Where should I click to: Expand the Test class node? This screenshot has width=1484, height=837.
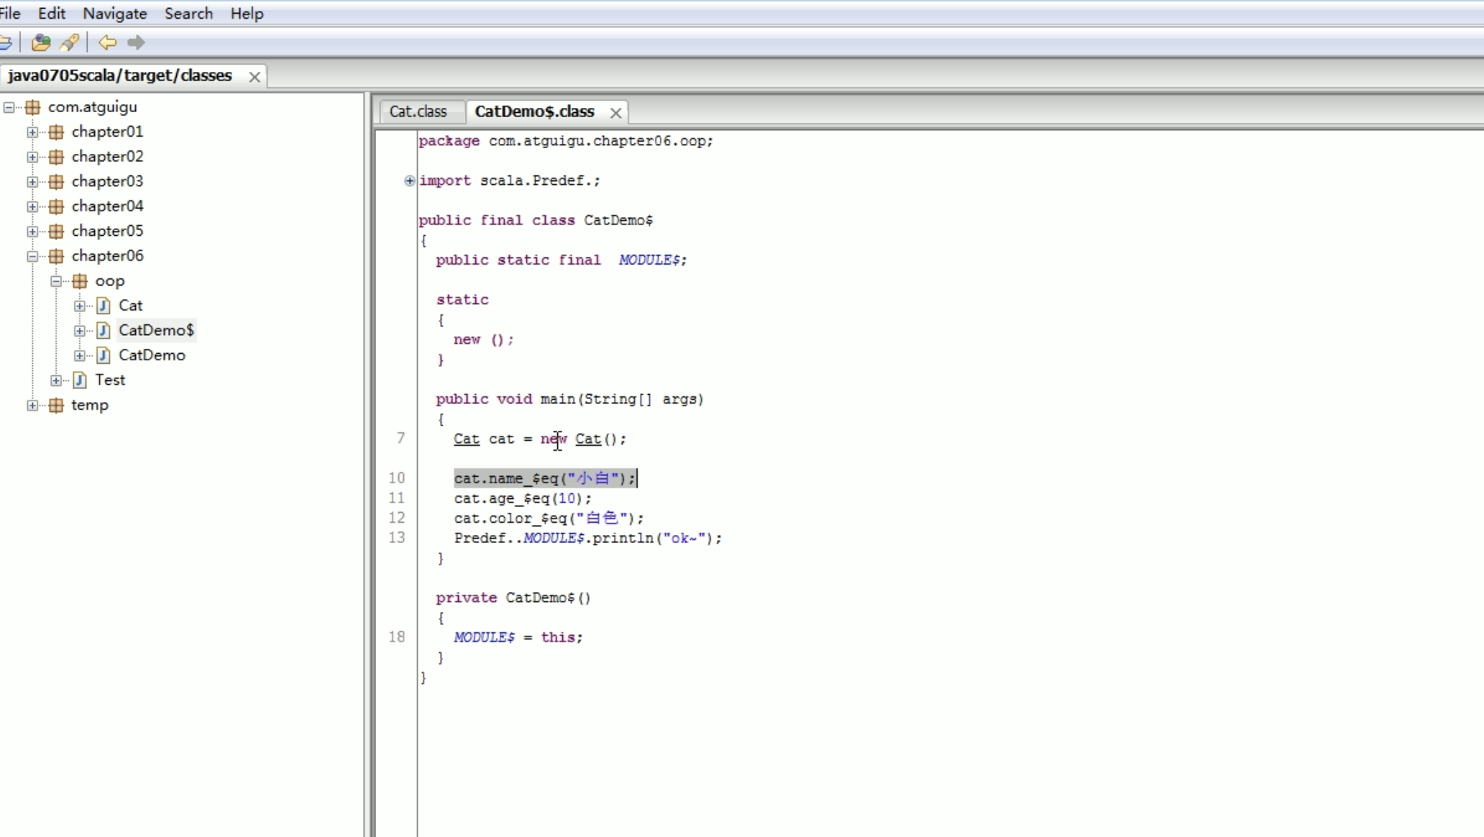pos(56,380)
